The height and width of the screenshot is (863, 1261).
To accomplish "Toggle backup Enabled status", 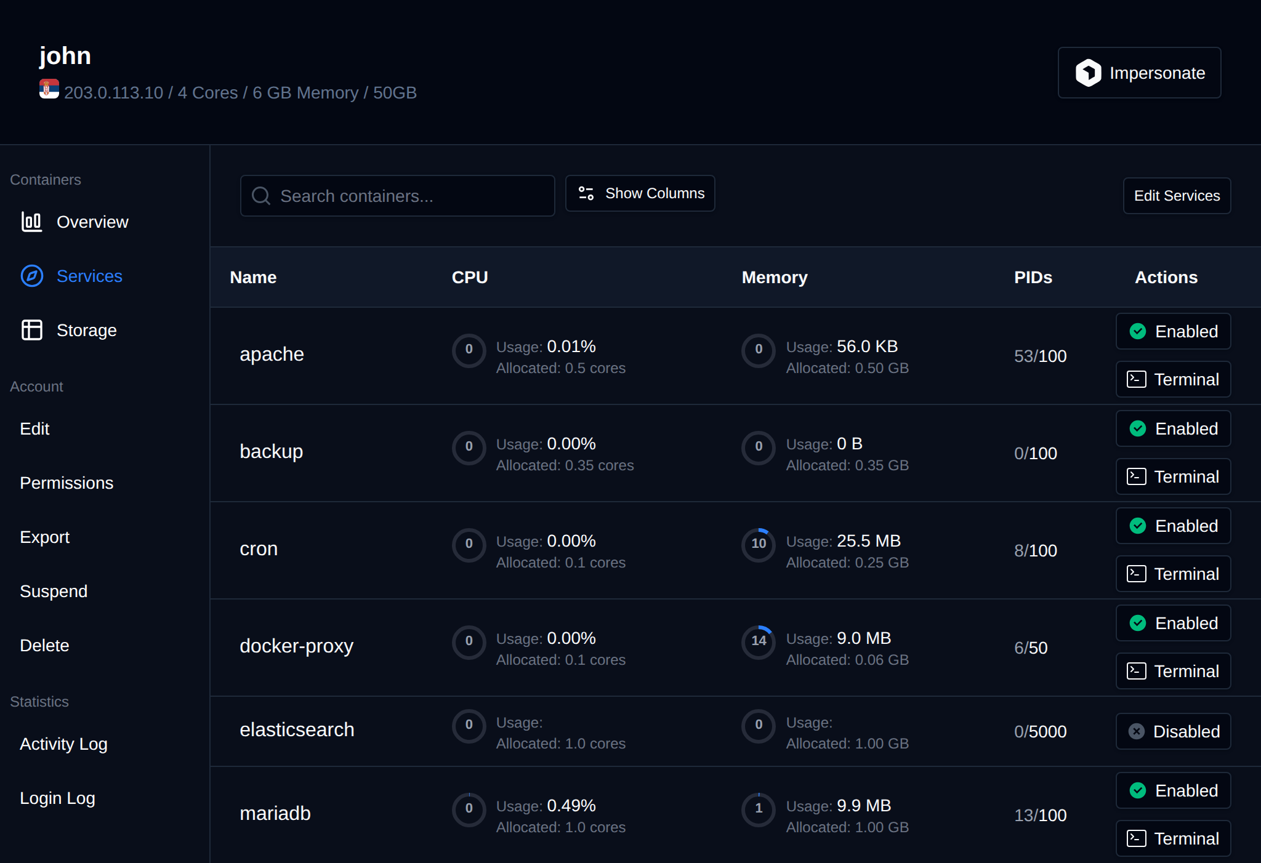I will [1174, 428].
